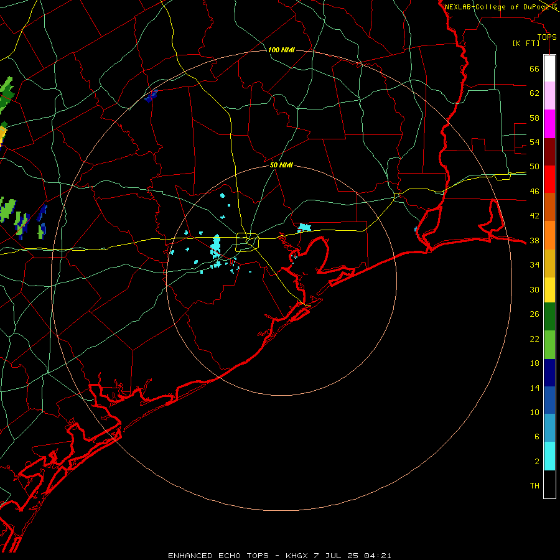This screenshot has height=560, width=560.
Task: Click the cyan 10 kft swatch
Action: [549, 456]
